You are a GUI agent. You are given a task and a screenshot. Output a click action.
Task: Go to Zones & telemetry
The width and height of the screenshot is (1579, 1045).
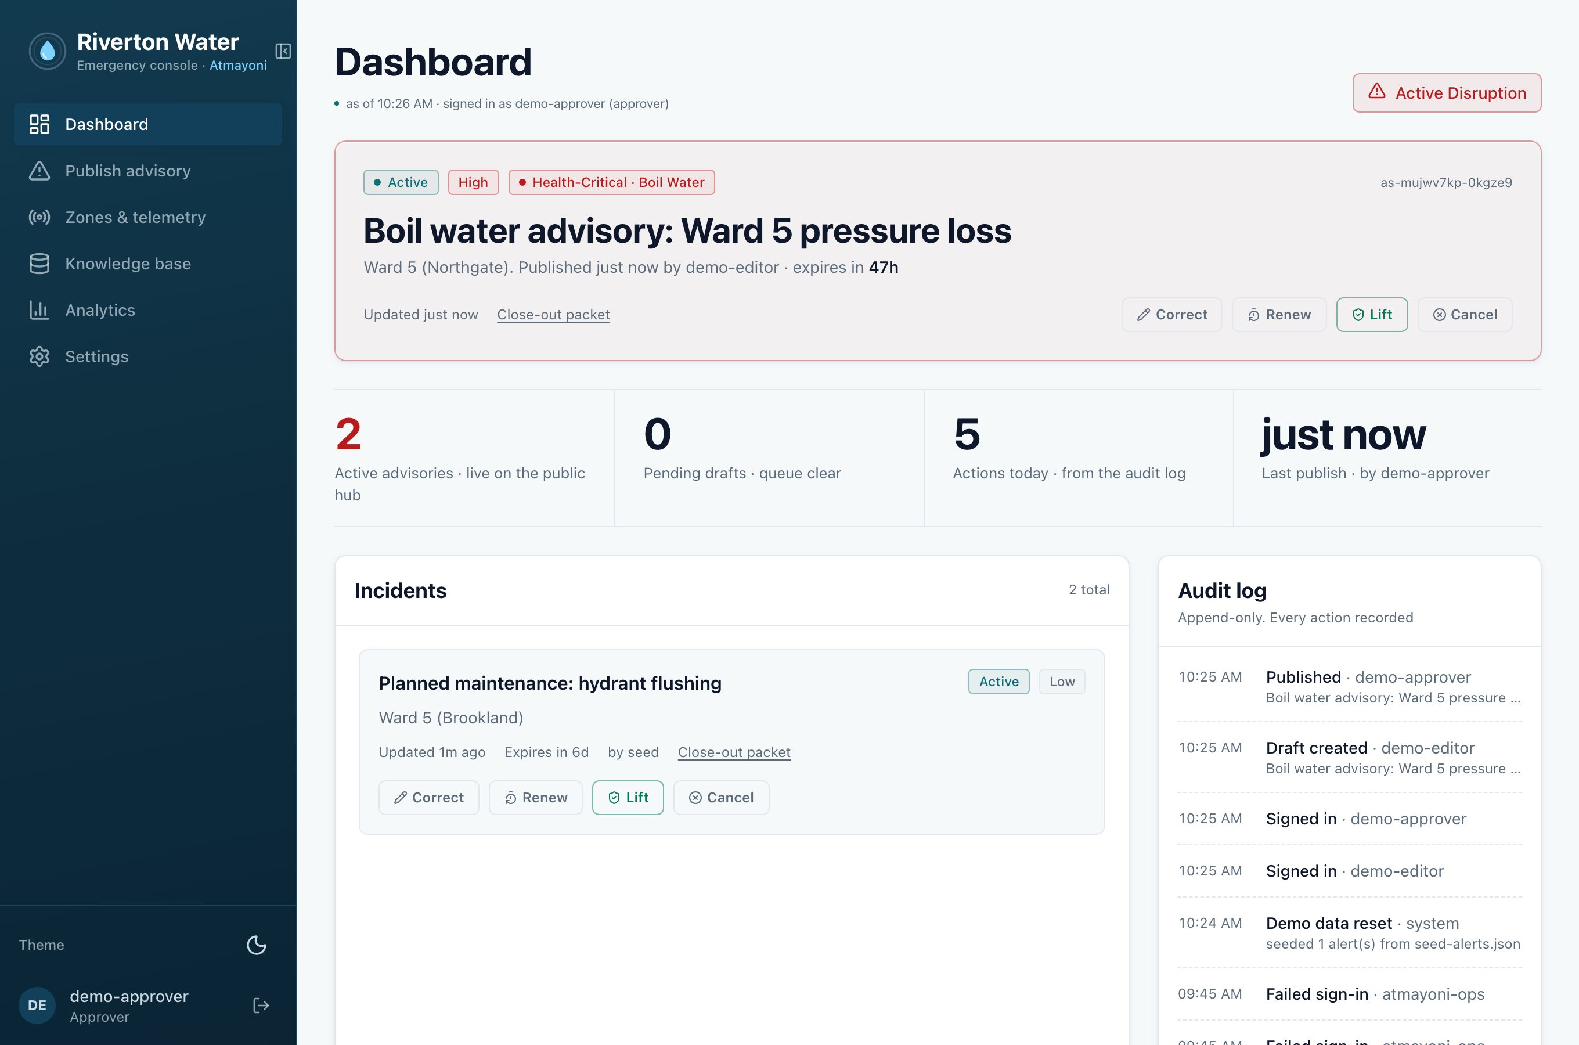148,217
